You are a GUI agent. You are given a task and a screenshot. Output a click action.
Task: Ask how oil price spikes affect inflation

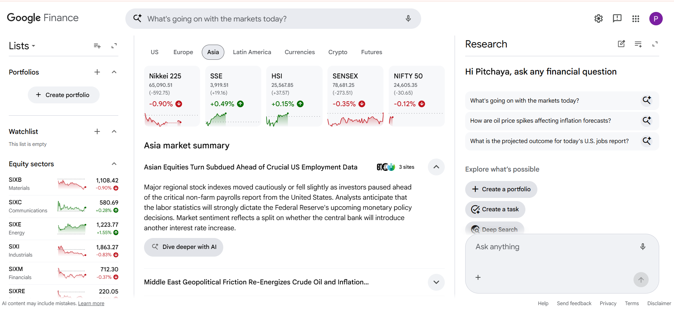coord(562,121)
